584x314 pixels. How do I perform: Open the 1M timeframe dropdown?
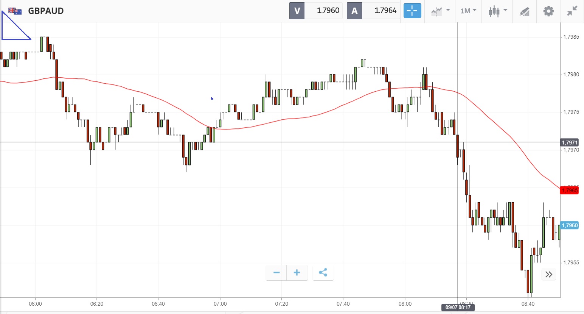[x=468, y=11]
